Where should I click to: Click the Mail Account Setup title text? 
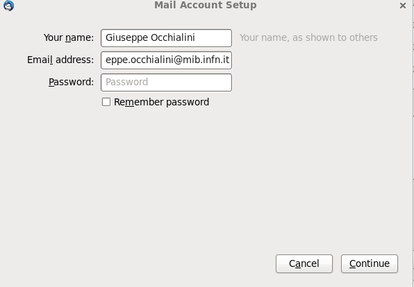tap(206, 5)
